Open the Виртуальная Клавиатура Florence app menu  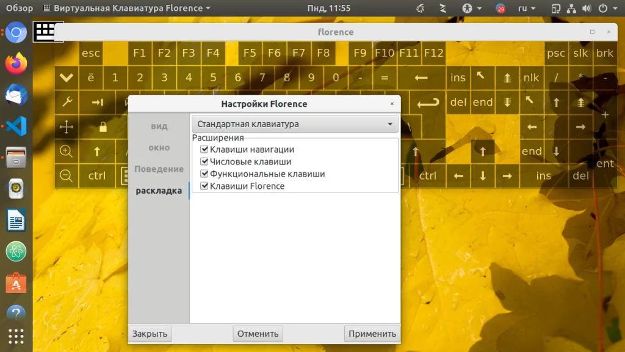pos(127,8)
